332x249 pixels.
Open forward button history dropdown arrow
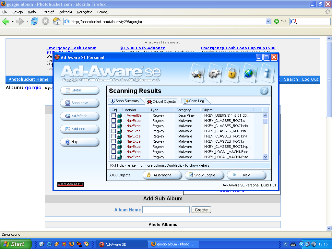27,21
